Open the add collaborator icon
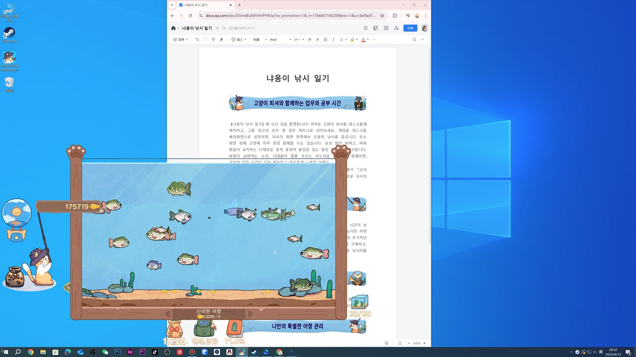The width and height of the screenshot is (636, 357). point(397,28)
